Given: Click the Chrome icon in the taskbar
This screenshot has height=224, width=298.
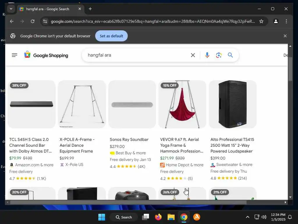Looking at the screenshot, I should tap(184, 217).
